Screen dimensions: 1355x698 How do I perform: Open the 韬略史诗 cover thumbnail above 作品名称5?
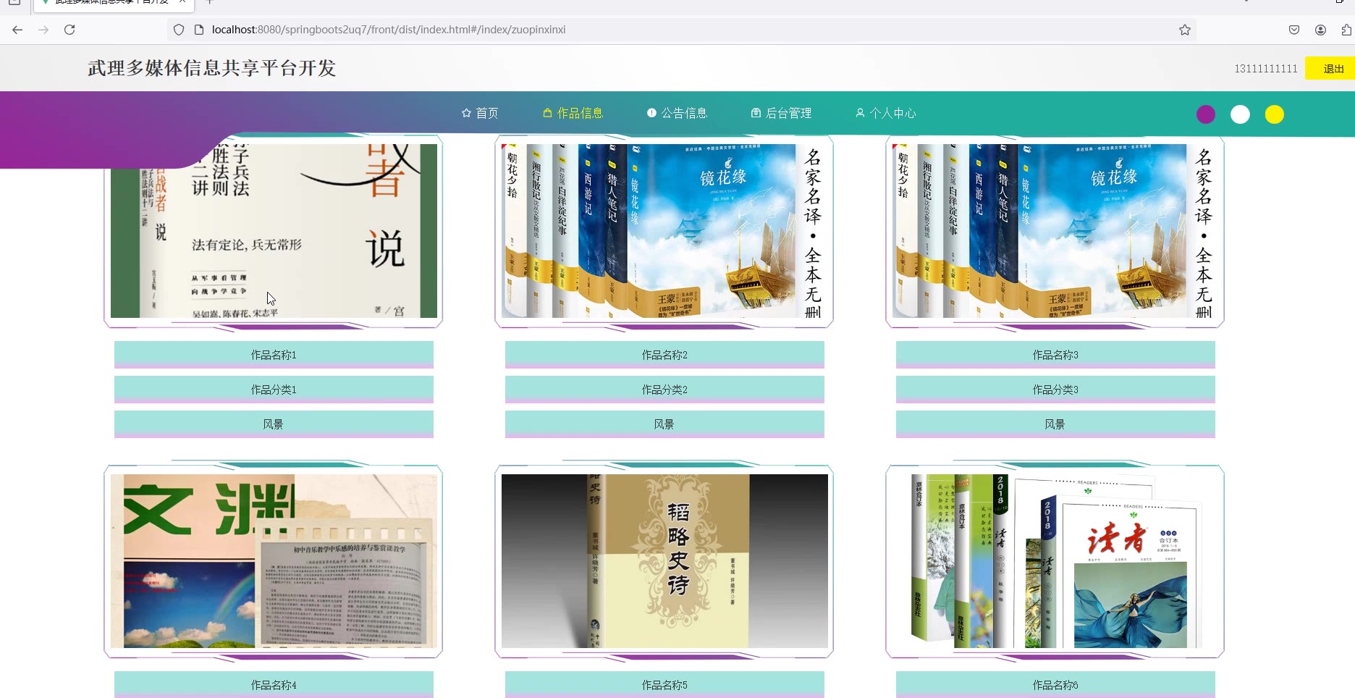pyautogui.click(x=664, y=561)
